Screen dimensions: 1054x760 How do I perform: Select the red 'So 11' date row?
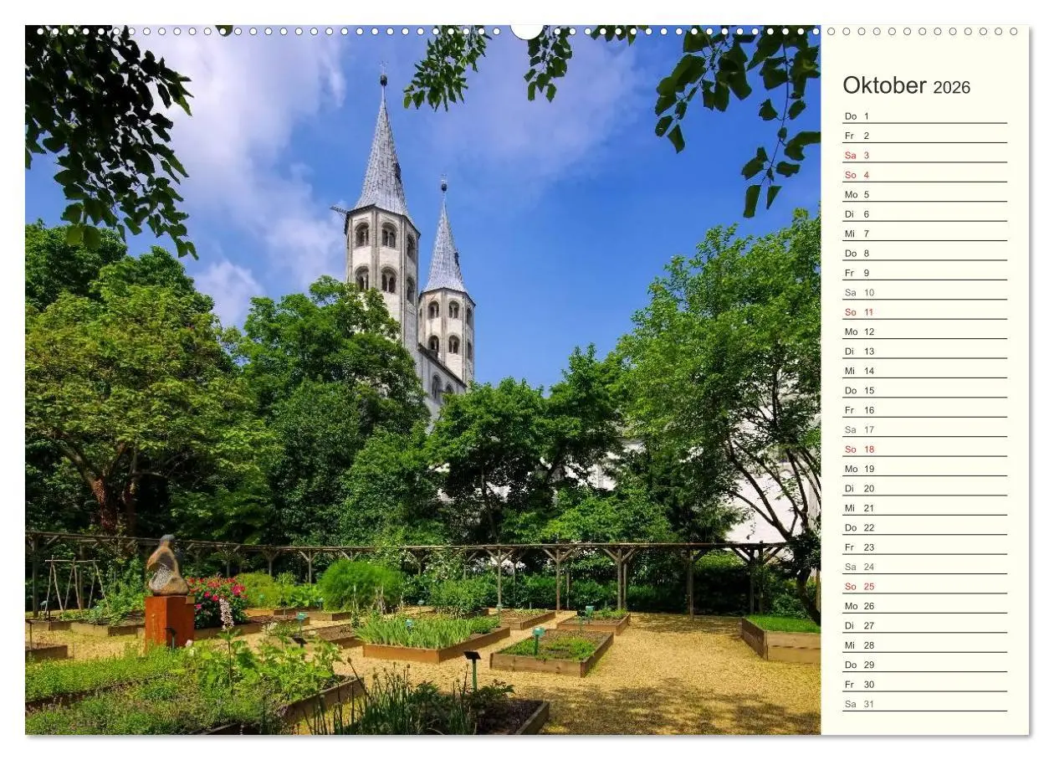(924, 312)
